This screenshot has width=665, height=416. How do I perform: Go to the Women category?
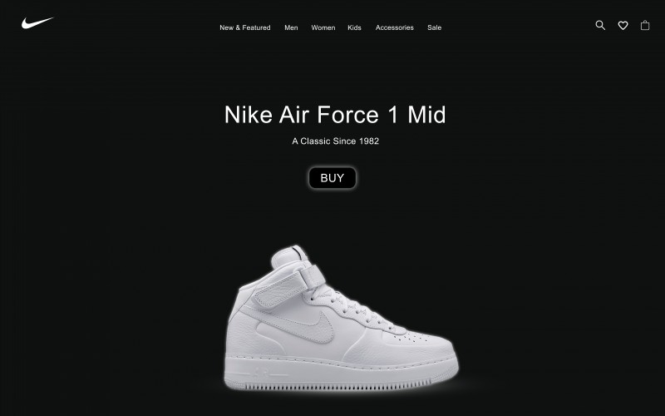click(323, 27)
